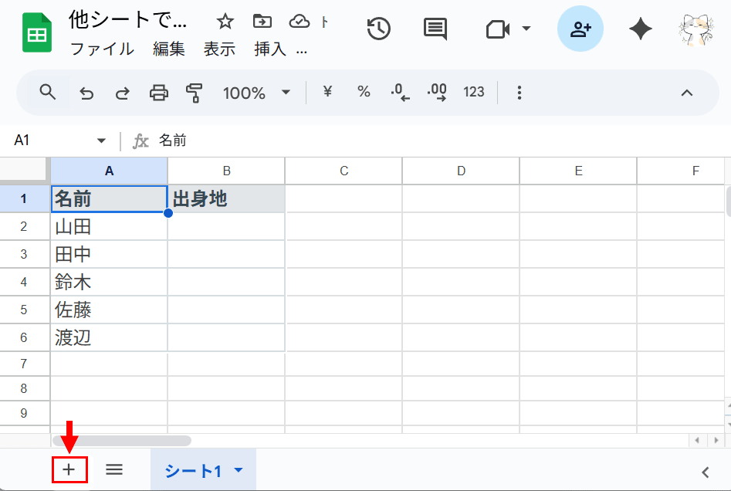This screenshot has width=731, height=491.
Task: Open the 100% zoom dropdown
Action: point(256,93)
